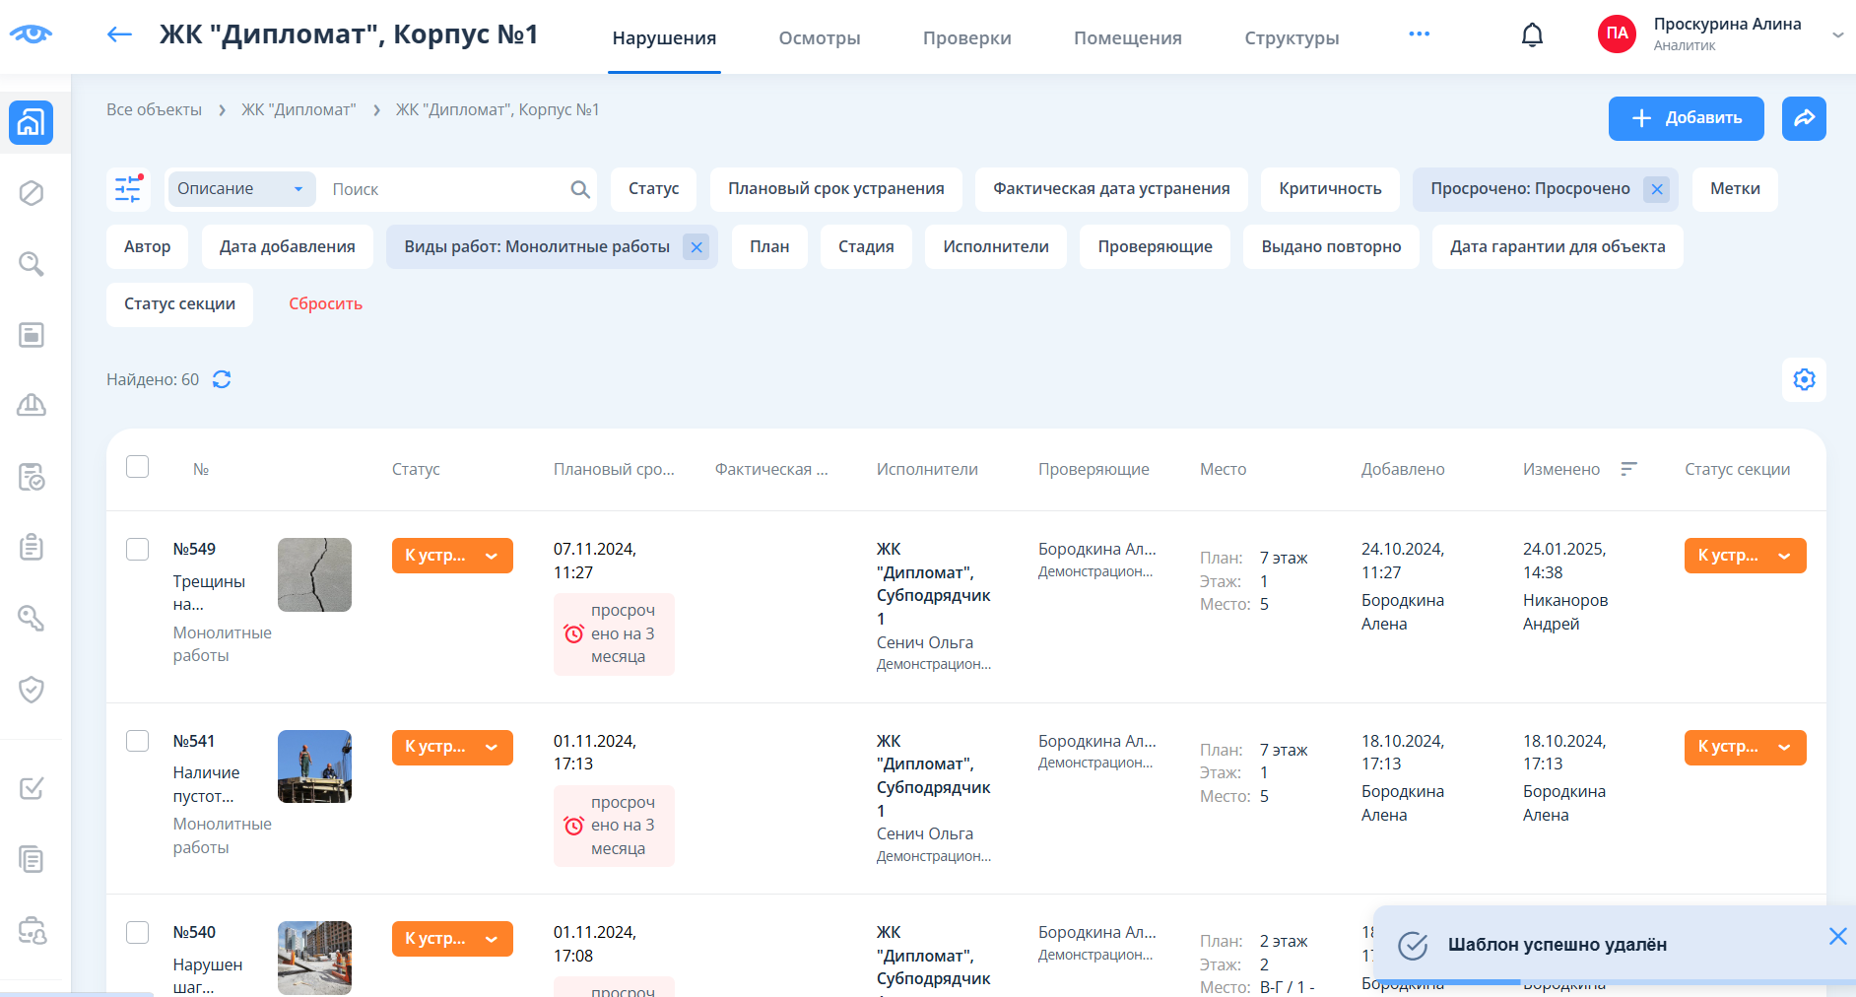Screen dimensions: 1856x997
Task: Toggle the select-all checkbox in the table header
Action: [x=138, y=467]
